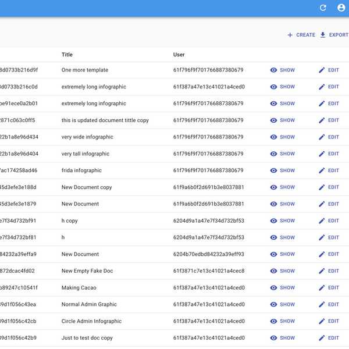Click eye icon for 'New Empty Fake Doc'
Image resolution: width=349 pixels, height=349 pixels.
[273, 271]
